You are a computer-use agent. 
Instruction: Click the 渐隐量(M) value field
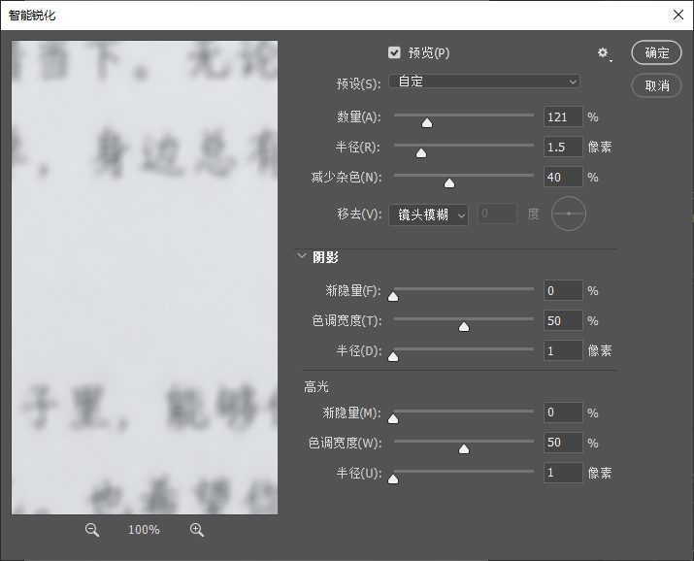click(x=563, y=412)
